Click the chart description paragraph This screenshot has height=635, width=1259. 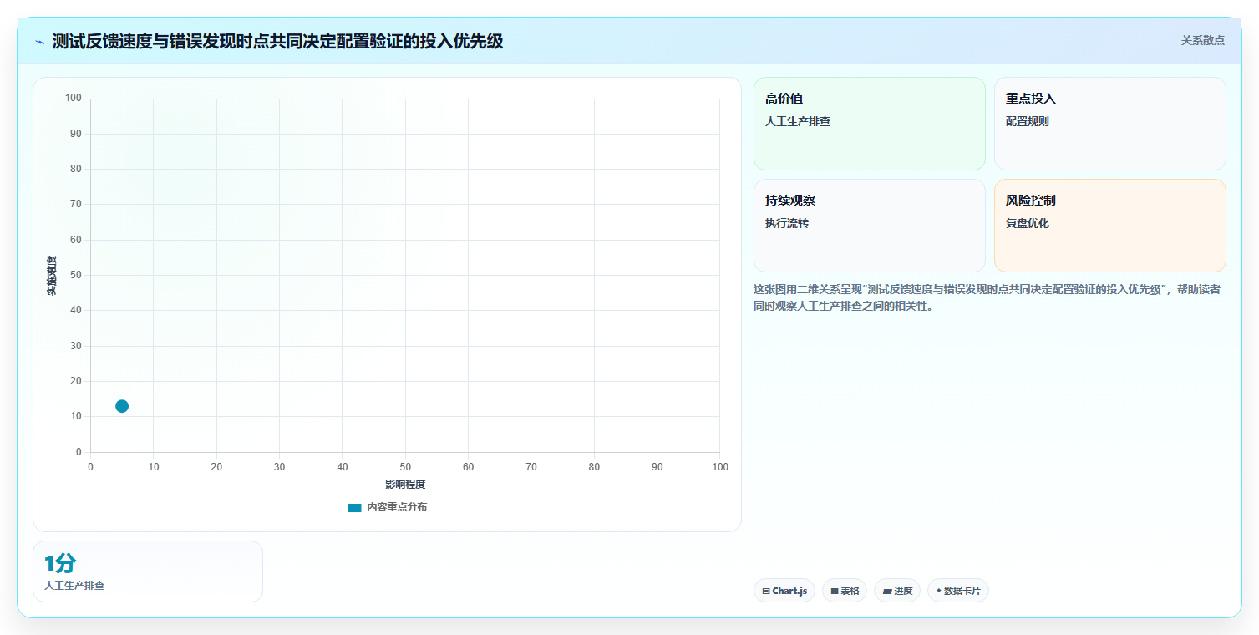987,297
